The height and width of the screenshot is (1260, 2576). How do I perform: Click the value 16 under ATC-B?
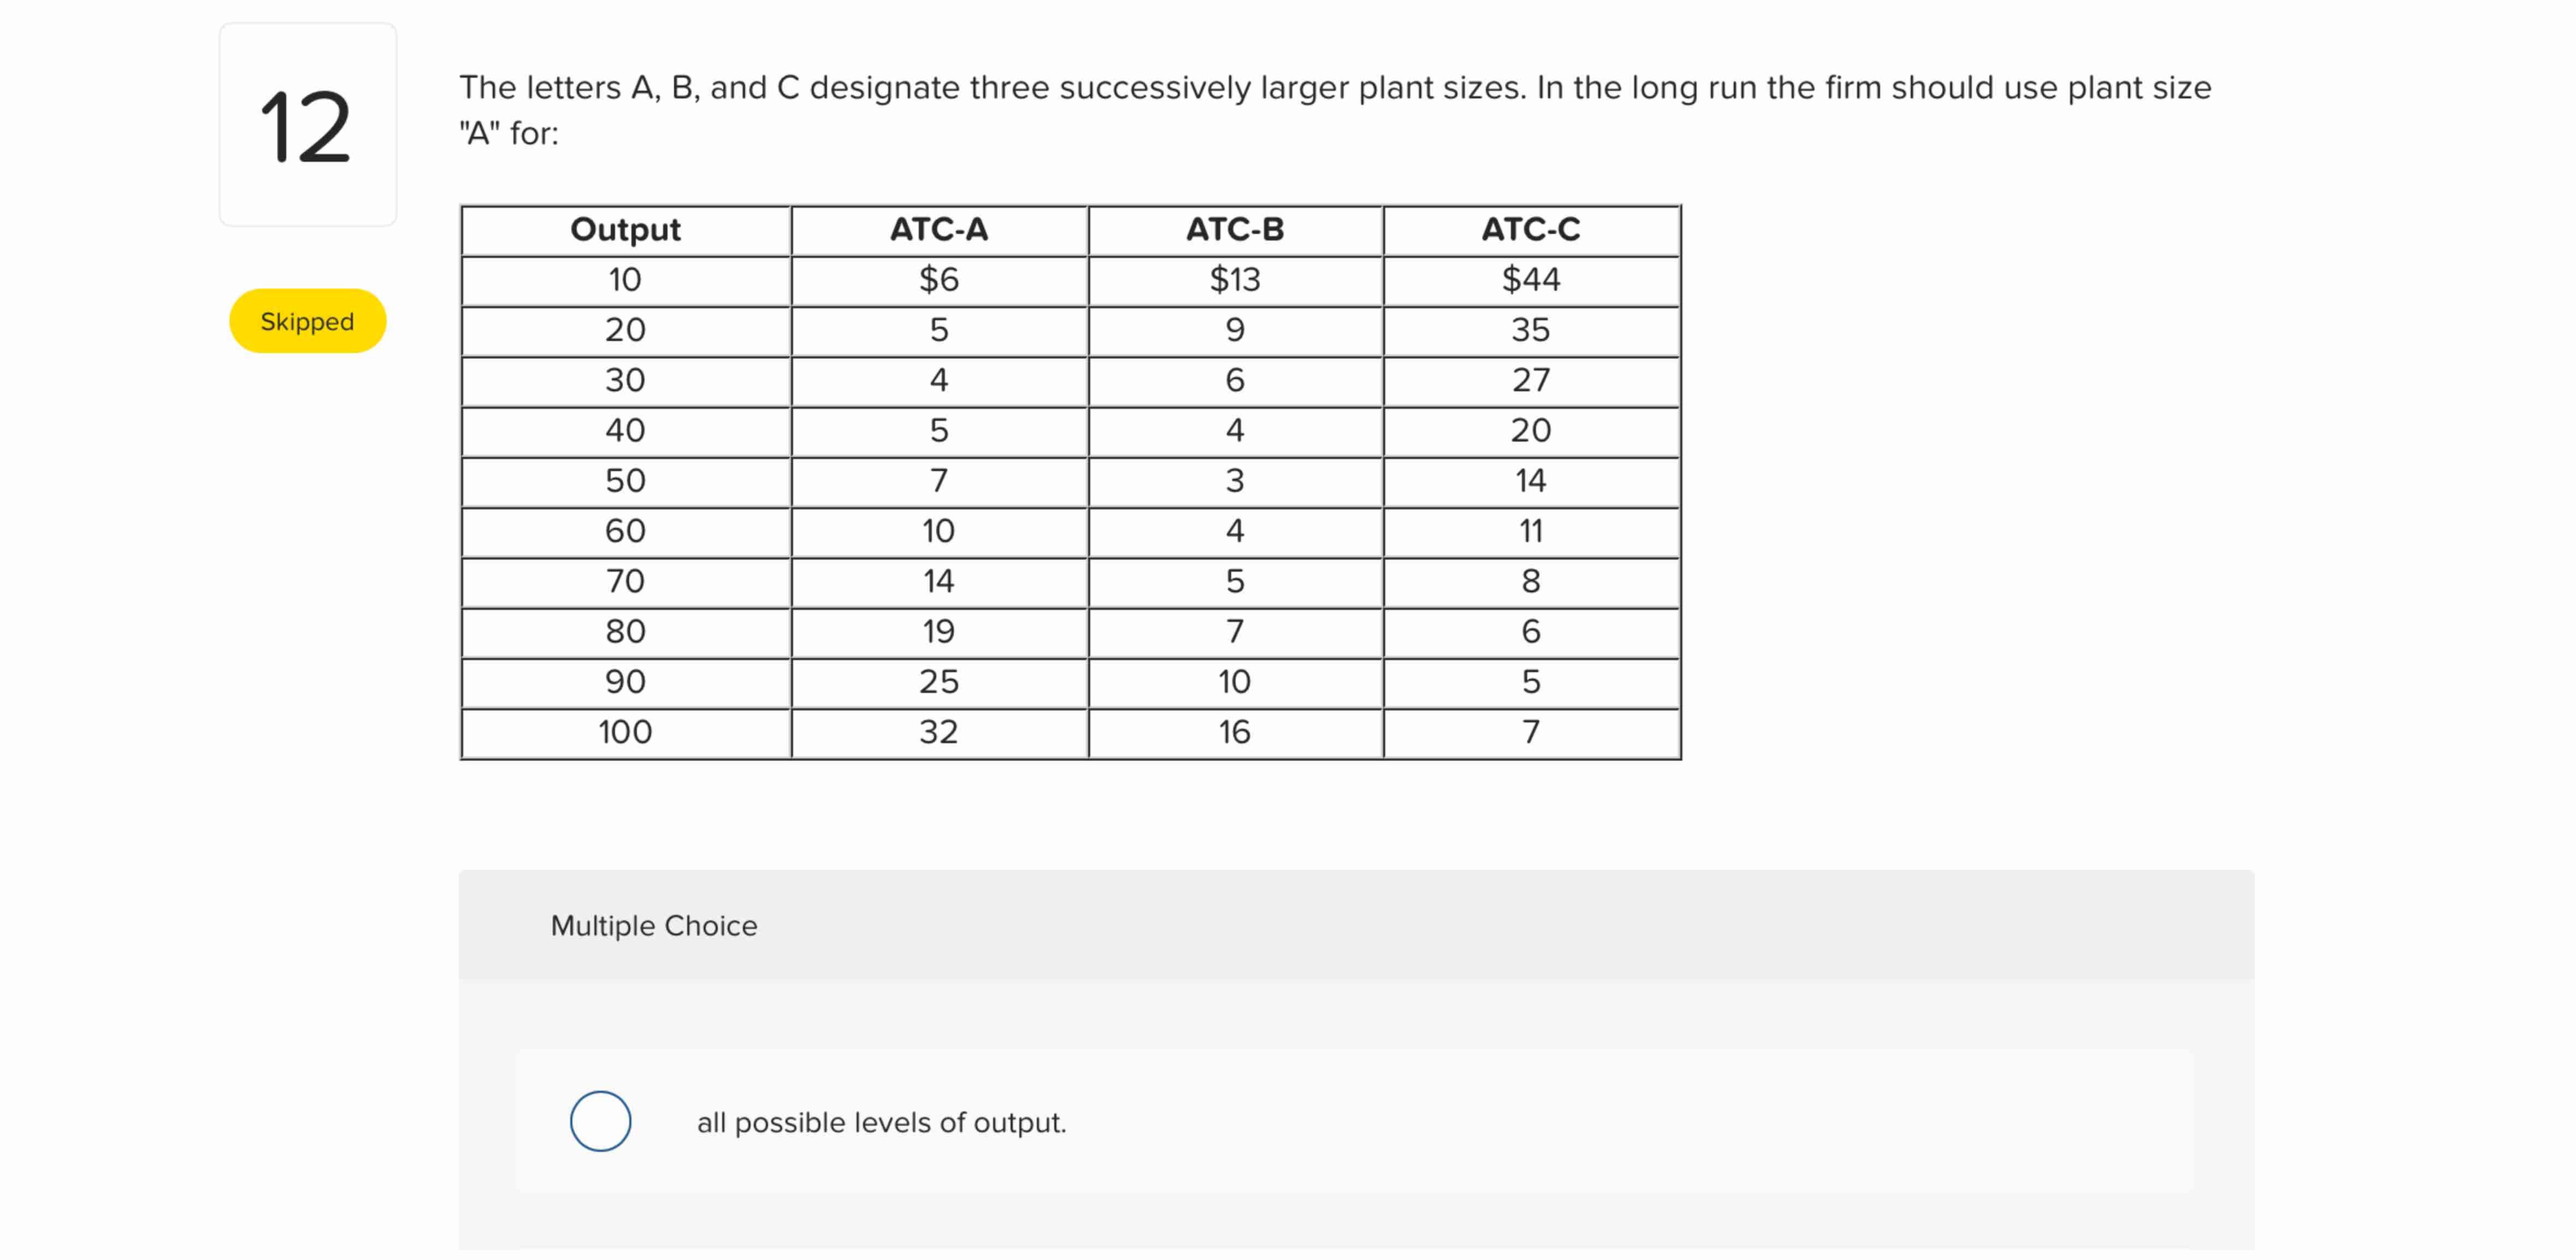point(1234,731)
